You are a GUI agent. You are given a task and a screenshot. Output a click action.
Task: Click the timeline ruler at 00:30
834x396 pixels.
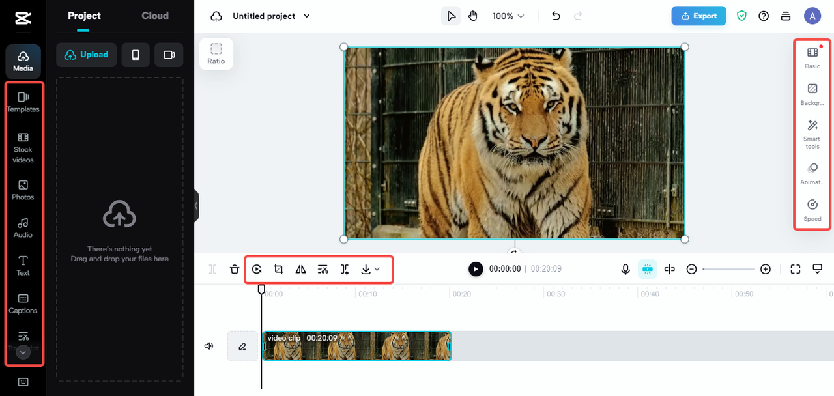point(556,294)
